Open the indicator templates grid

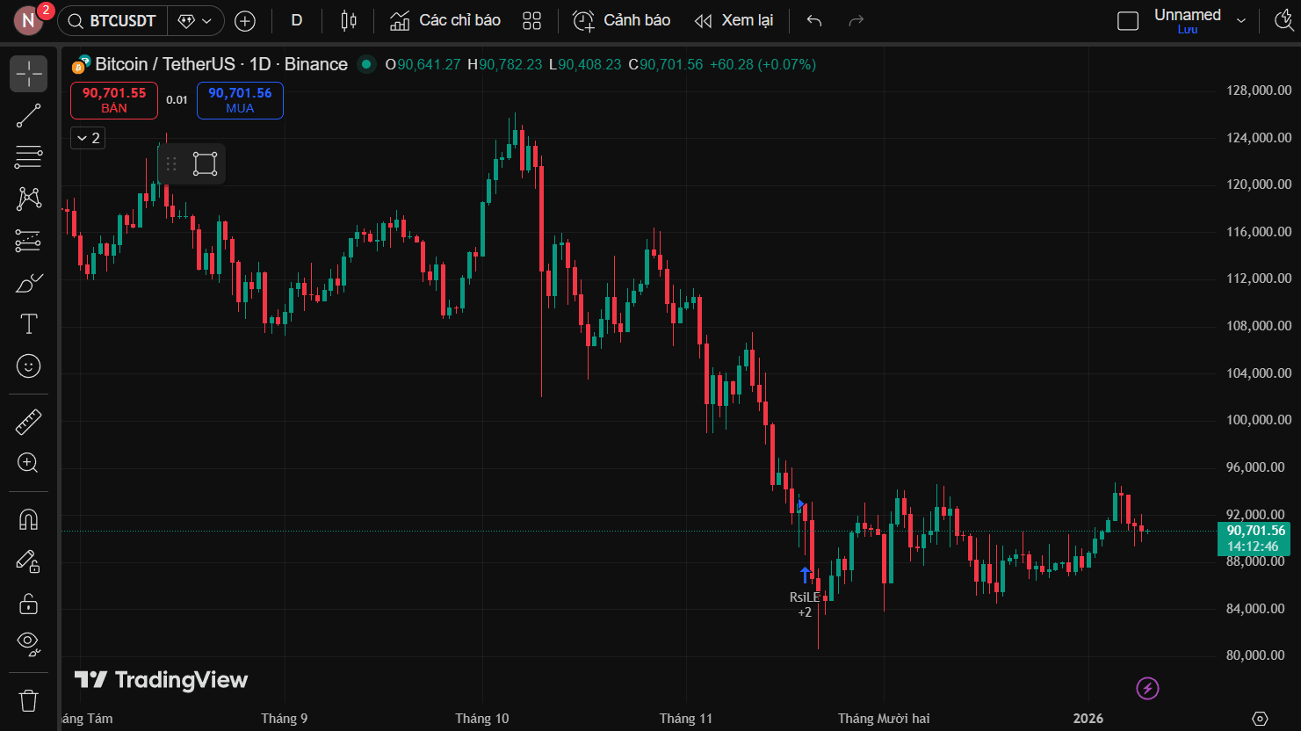click(532, 21)
